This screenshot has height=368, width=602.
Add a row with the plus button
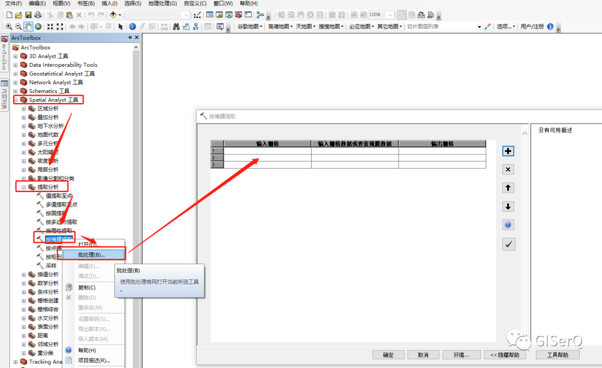(x=508, y=151)
